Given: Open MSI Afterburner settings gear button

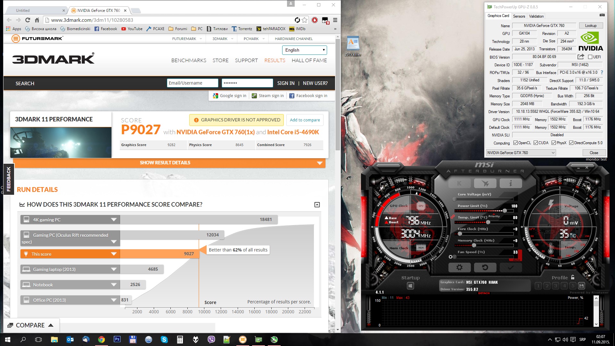Looking at the screenshot, I should pos(459,267).
